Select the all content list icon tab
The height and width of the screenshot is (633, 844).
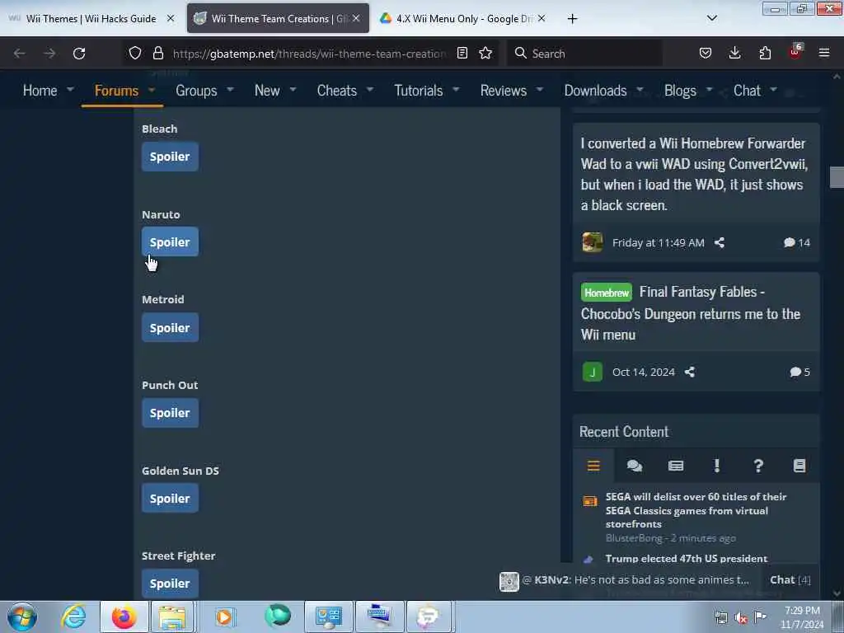(593, 466)
